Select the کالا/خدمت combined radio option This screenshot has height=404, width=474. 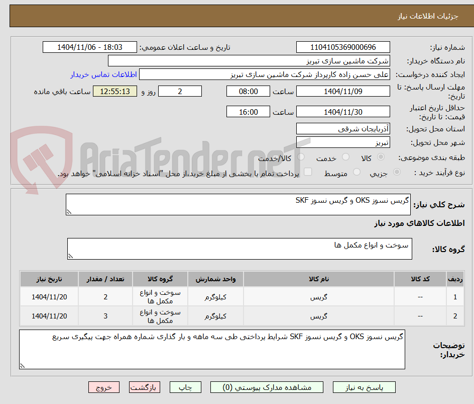(300, 157)
